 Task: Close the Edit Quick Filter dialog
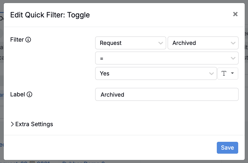pyautogui.click(x=235, y=14)
